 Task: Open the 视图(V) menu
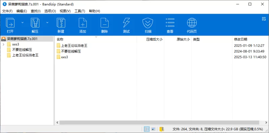65,11
